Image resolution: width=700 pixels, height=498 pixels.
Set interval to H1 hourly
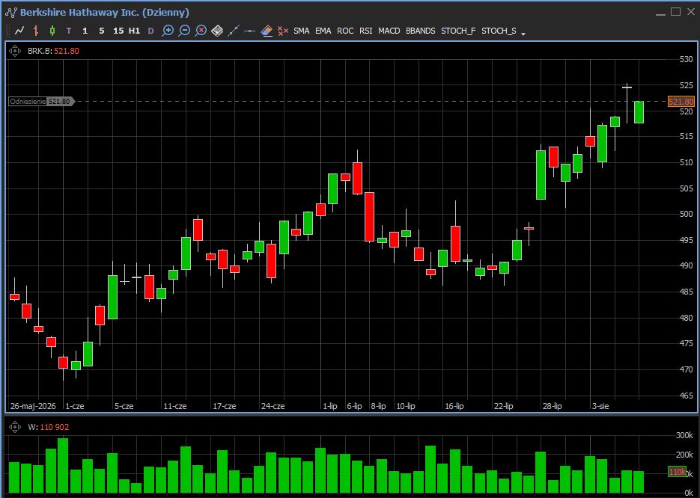(134, 31)
